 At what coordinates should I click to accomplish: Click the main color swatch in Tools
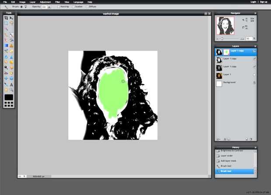pos(9,97)
